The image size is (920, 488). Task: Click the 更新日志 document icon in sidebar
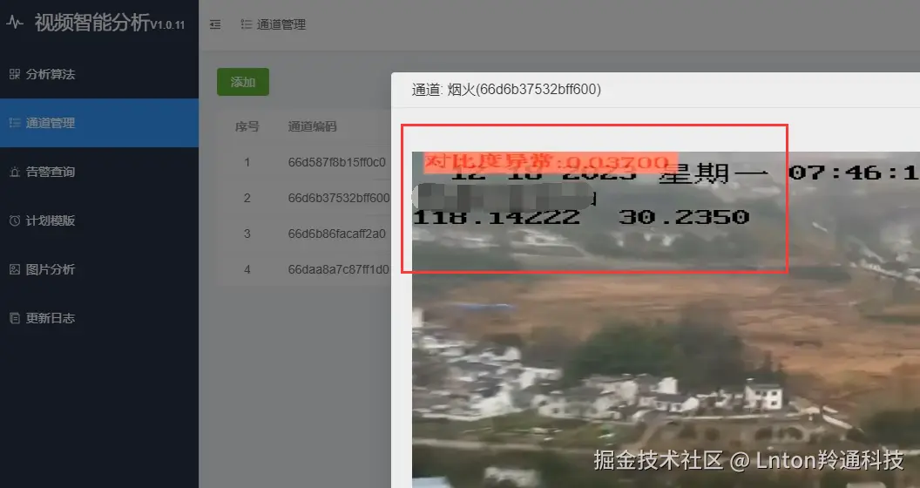tap(15, 318)
